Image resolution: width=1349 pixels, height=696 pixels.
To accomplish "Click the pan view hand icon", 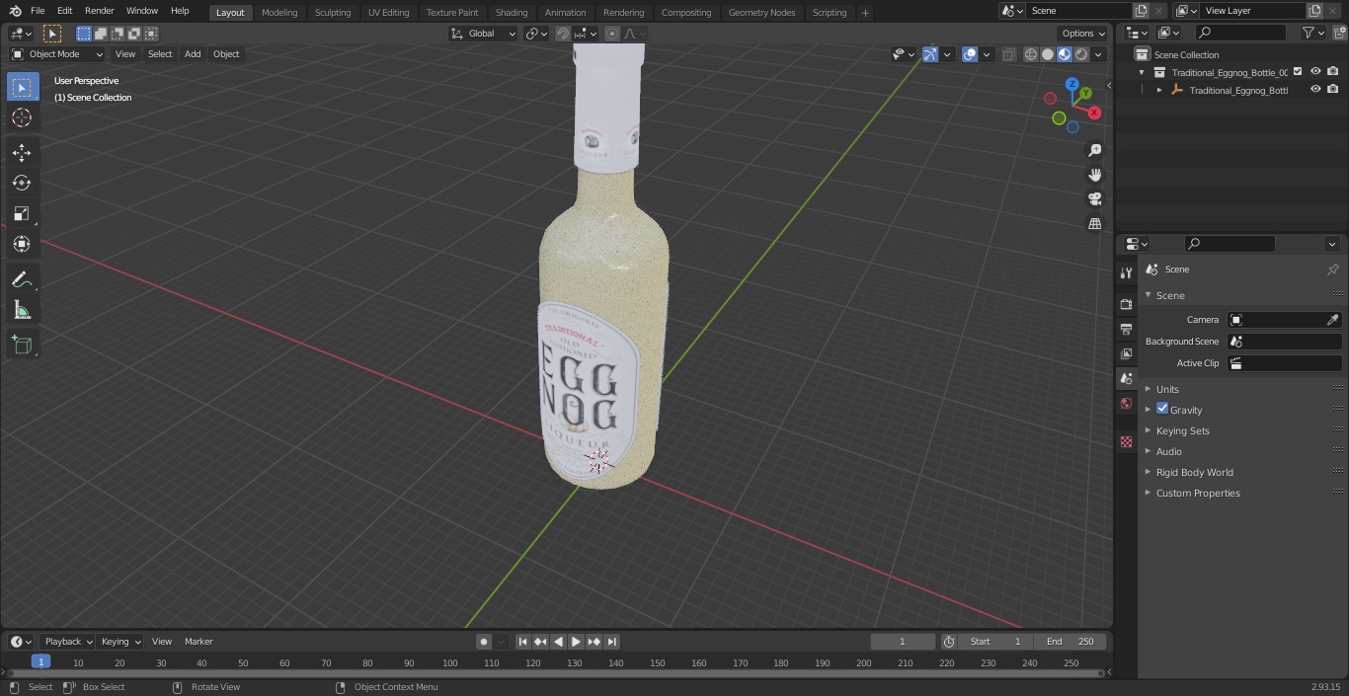I will (x=1094, y=175).
